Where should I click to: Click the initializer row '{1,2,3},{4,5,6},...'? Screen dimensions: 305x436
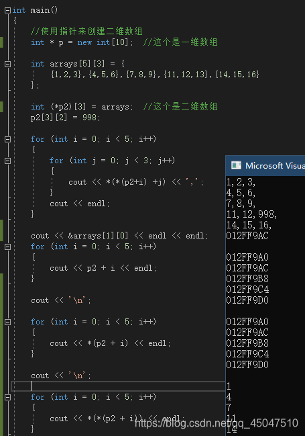tap(155, 75)
